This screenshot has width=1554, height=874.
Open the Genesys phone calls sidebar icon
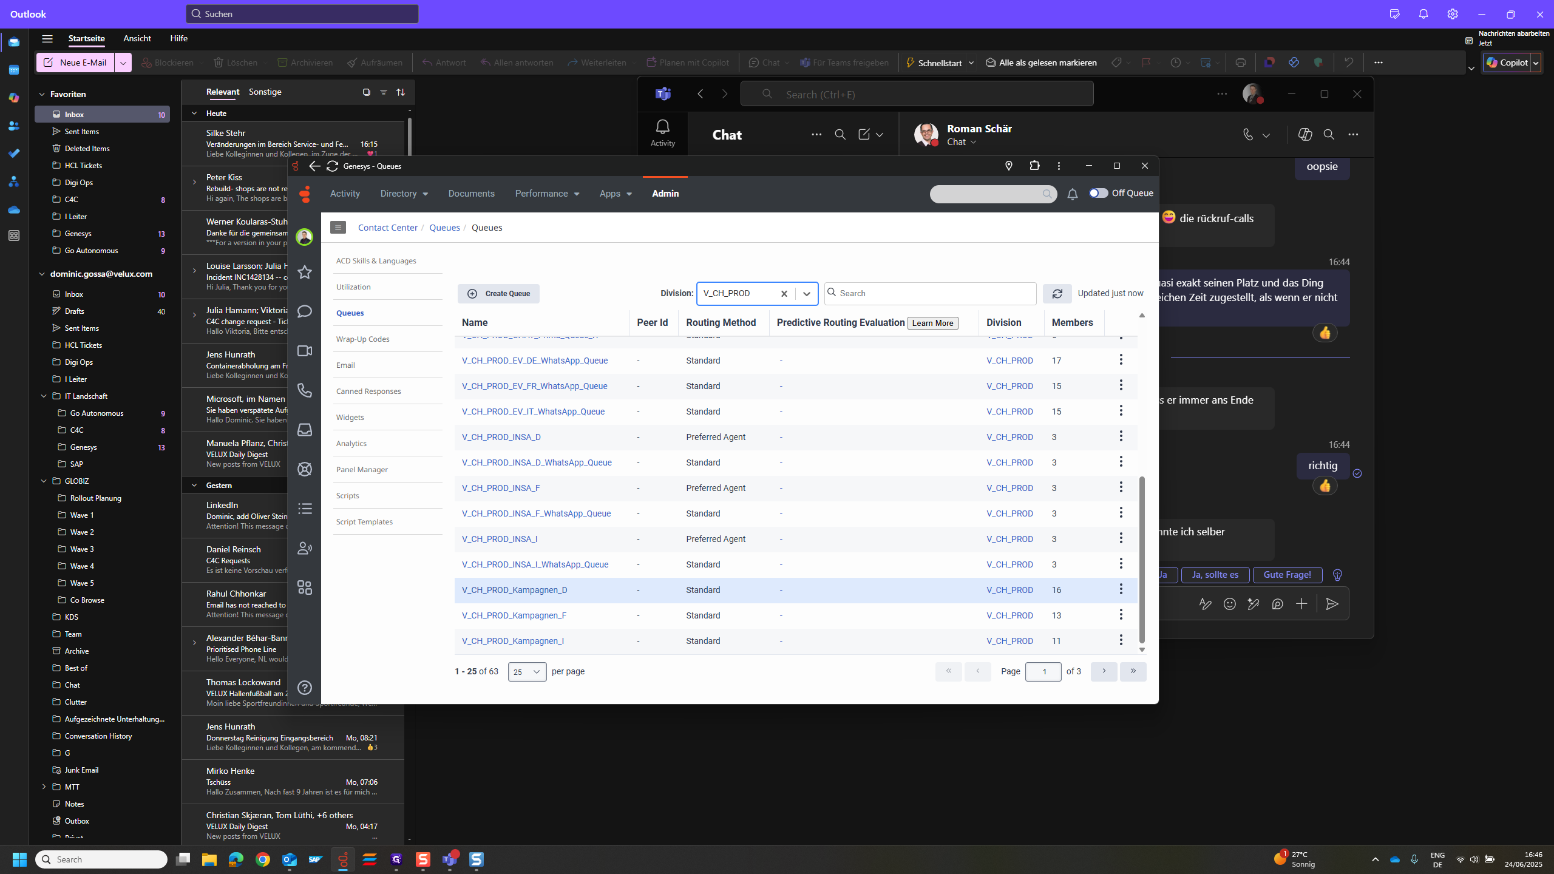tap(305, 390)
